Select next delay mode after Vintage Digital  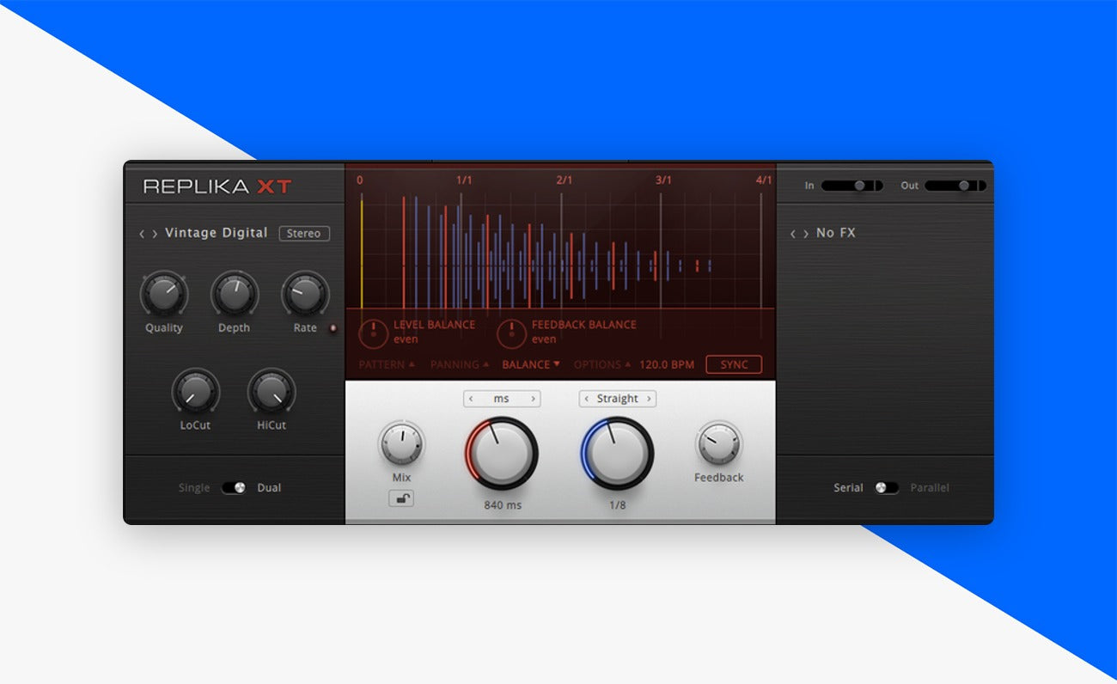click(x=155, y=234)
